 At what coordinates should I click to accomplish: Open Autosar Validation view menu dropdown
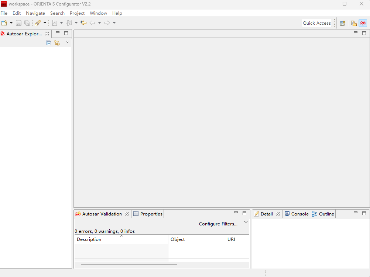click(x=246, y=222)
